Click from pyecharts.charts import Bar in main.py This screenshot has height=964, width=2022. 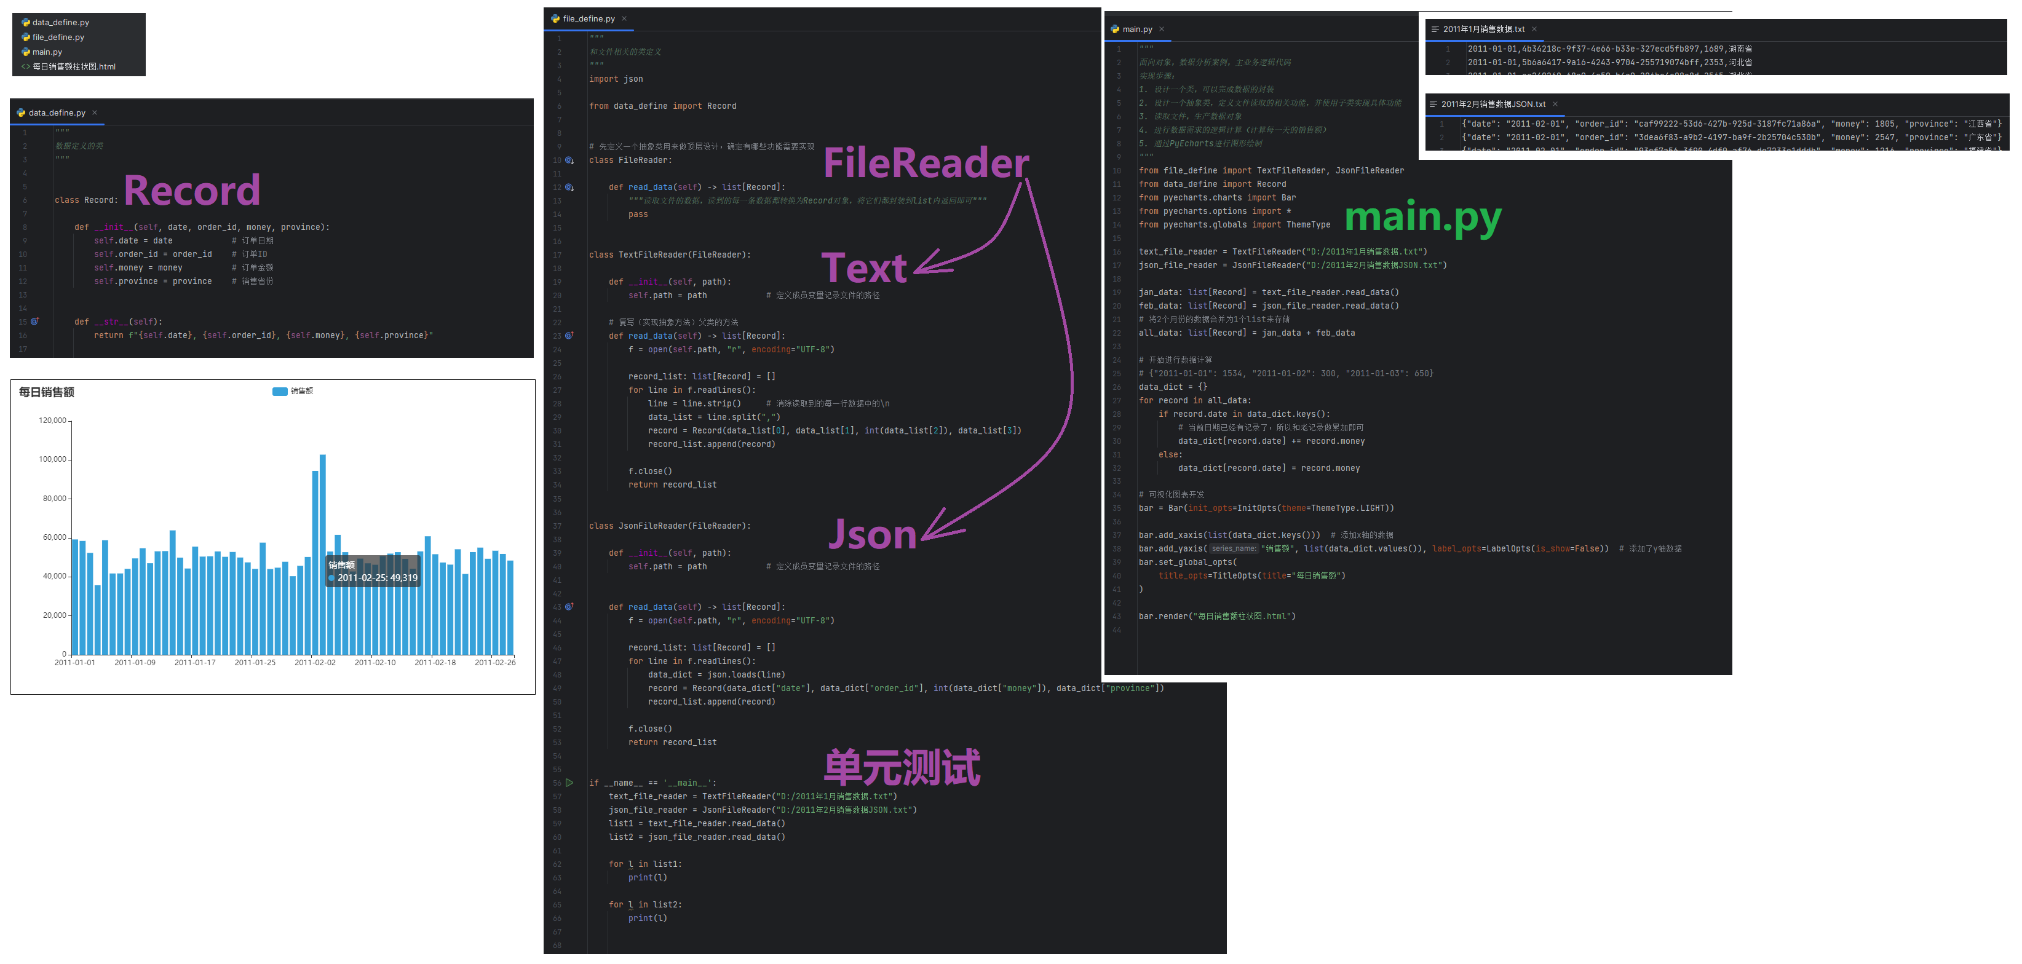tap(1216, 198)
